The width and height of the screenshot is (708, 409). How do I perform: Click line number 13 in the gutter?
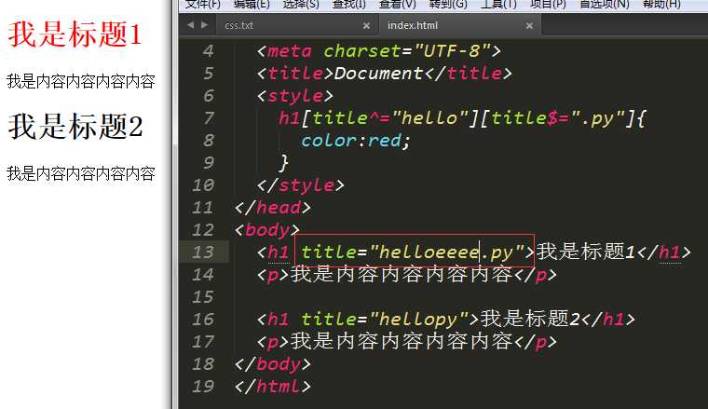[x=203, y=252]
